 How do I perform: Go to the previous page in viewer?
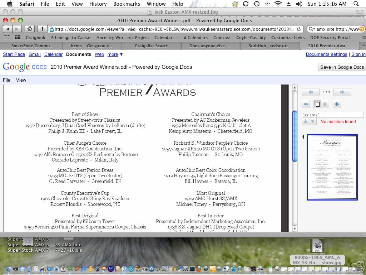[x=310, y=92]
